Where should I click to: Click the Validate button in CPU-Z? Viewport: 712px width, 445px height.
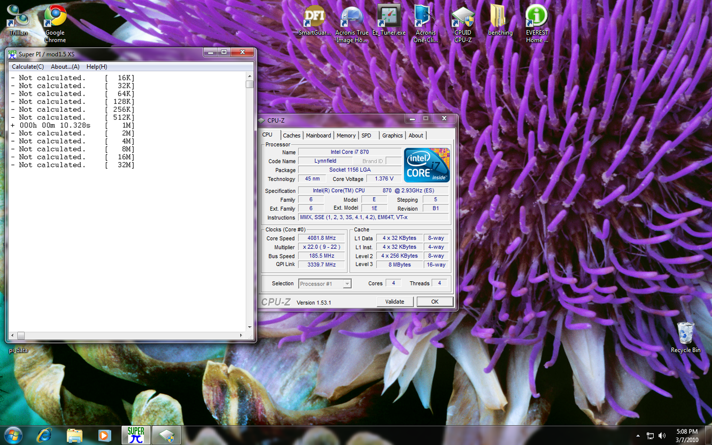pyautogui.click(x=394, y=302)
